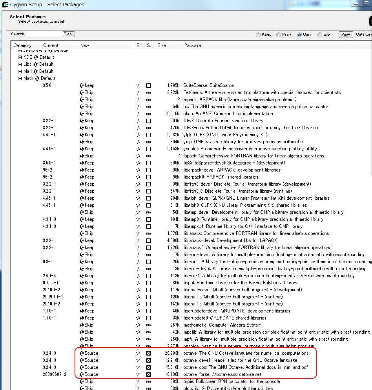Click the S... source column header
Viewport: 372px width, 390px height.
click(x=150, y=45)
